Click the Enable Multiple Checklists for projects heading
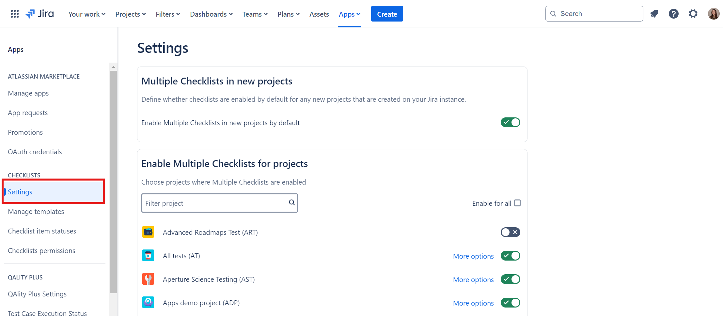The width and height of the screenshot is (723, 316). 225,163
